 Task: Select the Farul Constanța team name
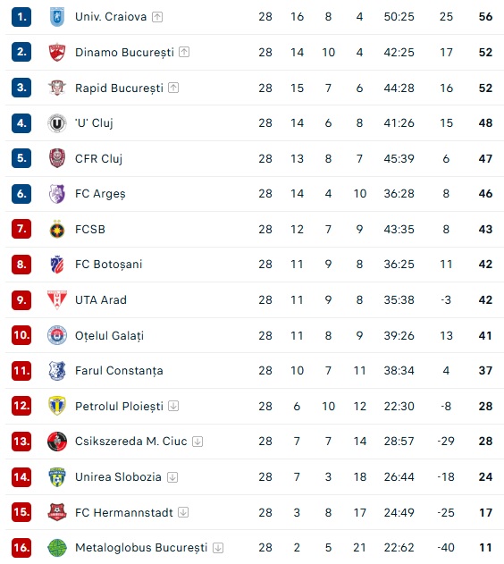tap(119, 370)
